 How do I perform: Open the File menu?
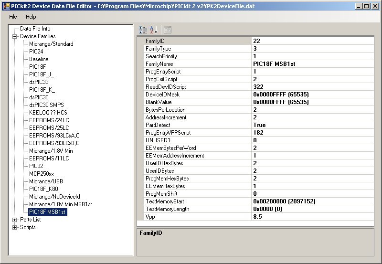(x=13, y=17)
